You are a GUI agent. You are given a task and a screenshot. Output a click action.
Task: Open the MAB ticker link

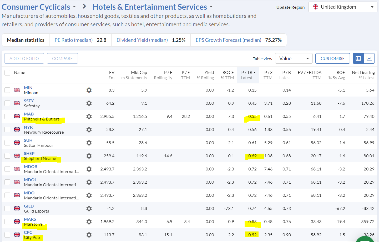(29, 114)
